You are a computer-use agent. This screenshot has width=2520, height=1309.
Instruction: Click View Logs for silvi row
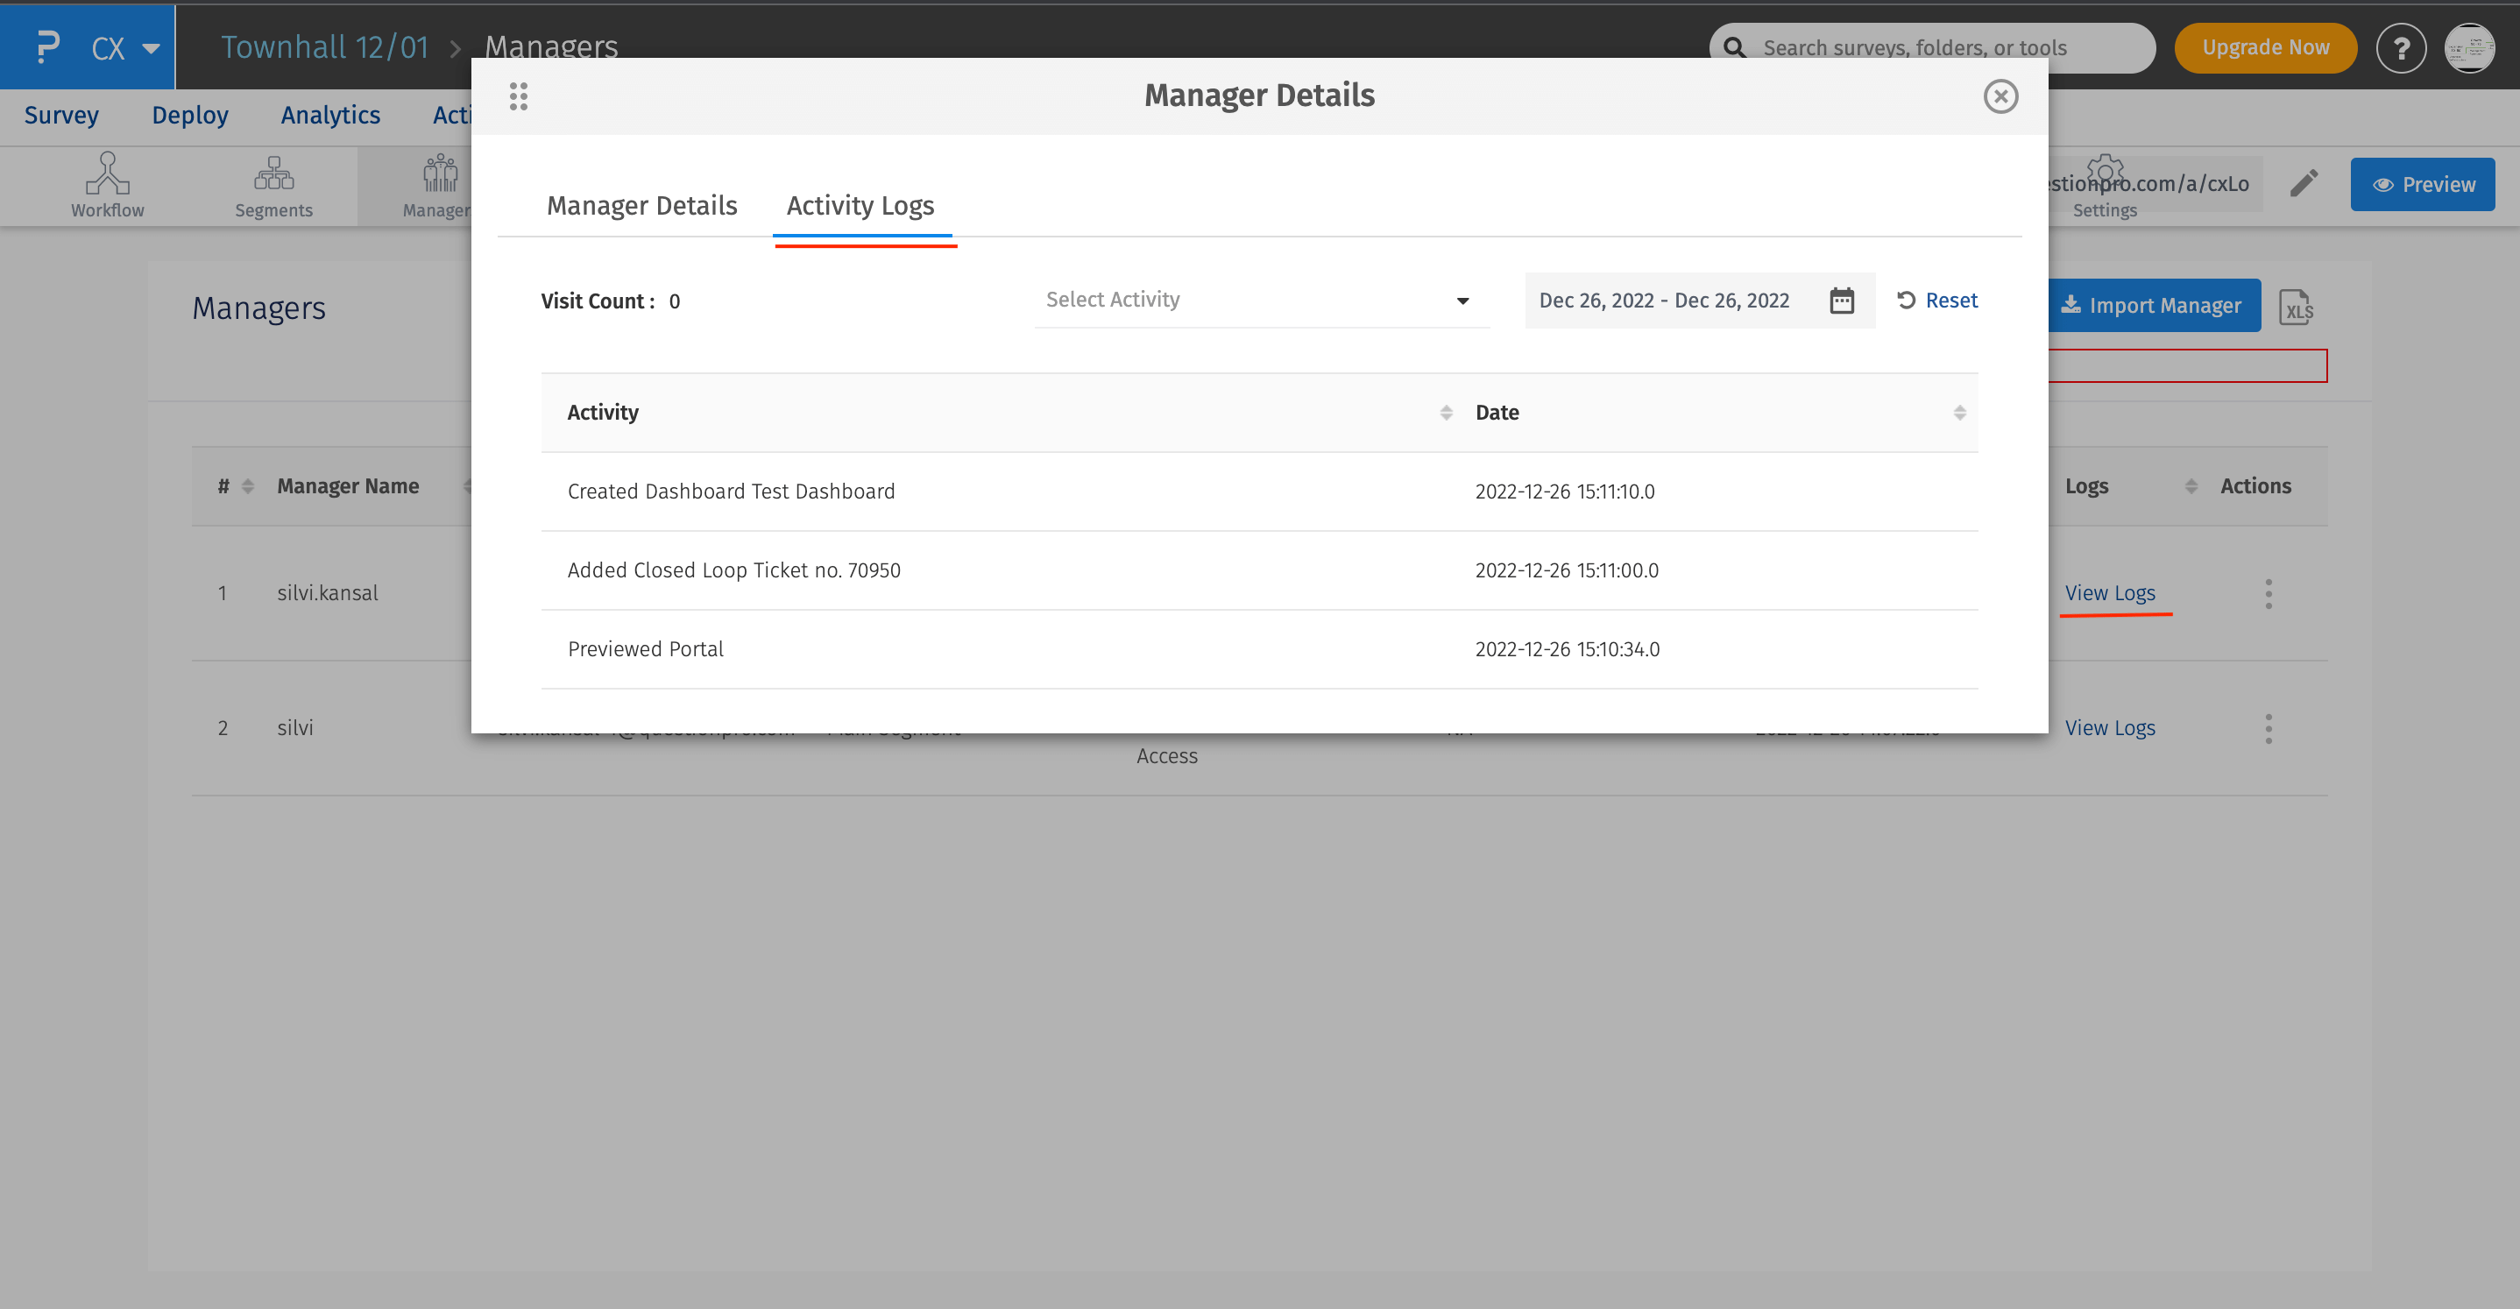pyautogui.click(x=2109, y=728)
